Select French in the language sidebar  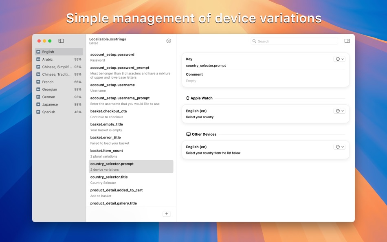[59, 82]
